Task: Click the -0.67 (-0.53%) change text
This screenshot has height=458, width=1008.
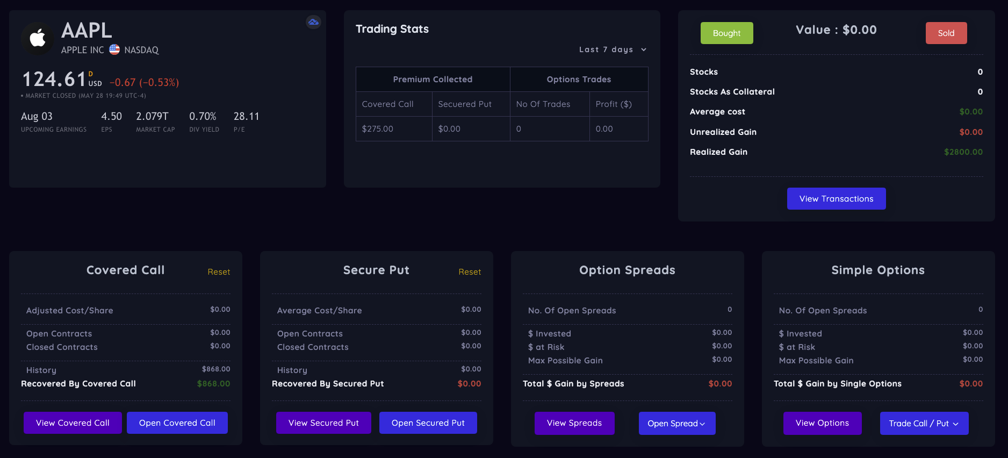Action: pyautogui.click(x=145, y=82)
